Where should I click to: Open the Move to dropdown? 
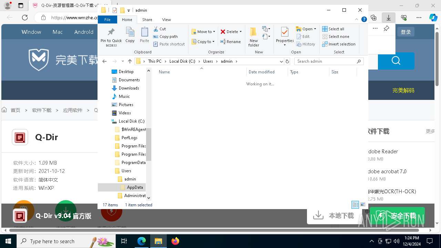(x=214, y=32)
